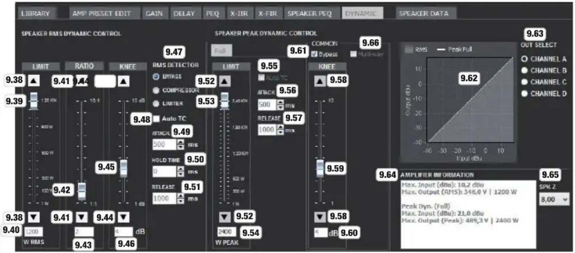This screenshot has width=575, height=253.
Task: Grab the RMS KNEE slider handle
Action: pyautogui.click(x=124, y=168)
